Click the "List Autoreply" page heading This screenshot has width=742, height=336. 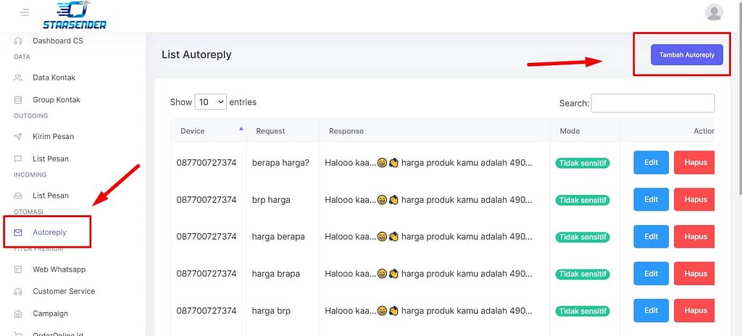point(196,54)
